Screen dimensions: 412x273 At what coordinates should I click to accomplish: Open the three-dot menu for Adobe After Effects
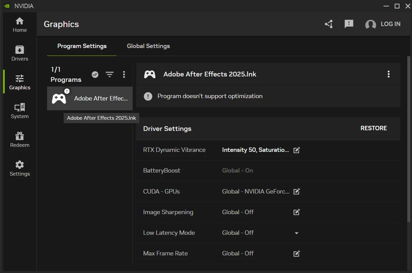point(388,74)
